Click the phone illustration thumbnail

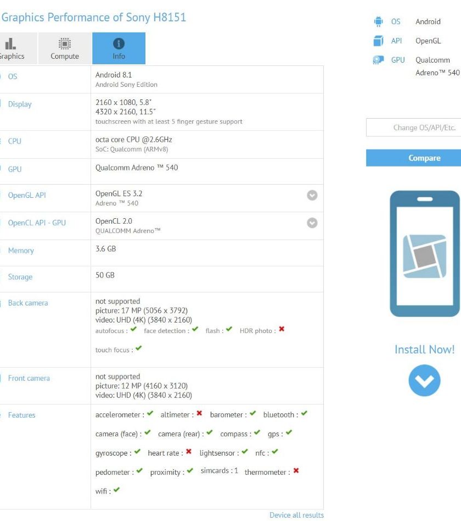click(x=424, y=253)
